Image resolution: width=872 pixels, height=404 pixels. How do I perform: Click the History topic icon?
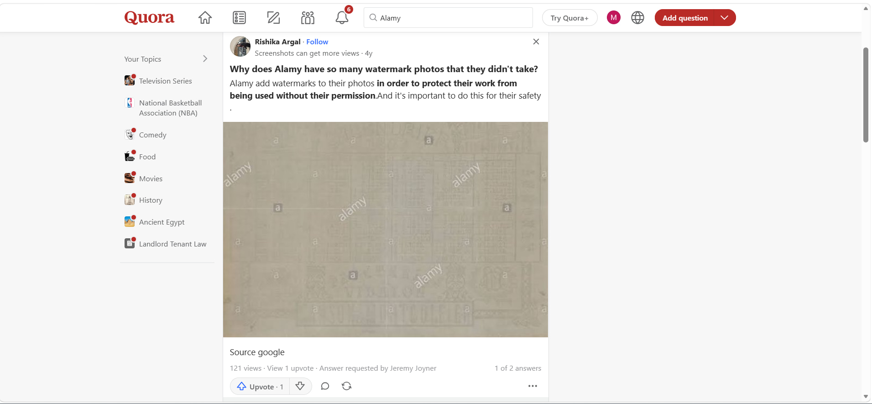click(x=130, y=199)
